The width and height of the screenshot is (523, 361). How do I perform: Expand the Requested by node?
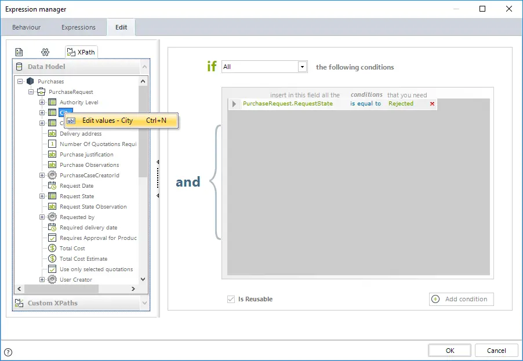42,217
